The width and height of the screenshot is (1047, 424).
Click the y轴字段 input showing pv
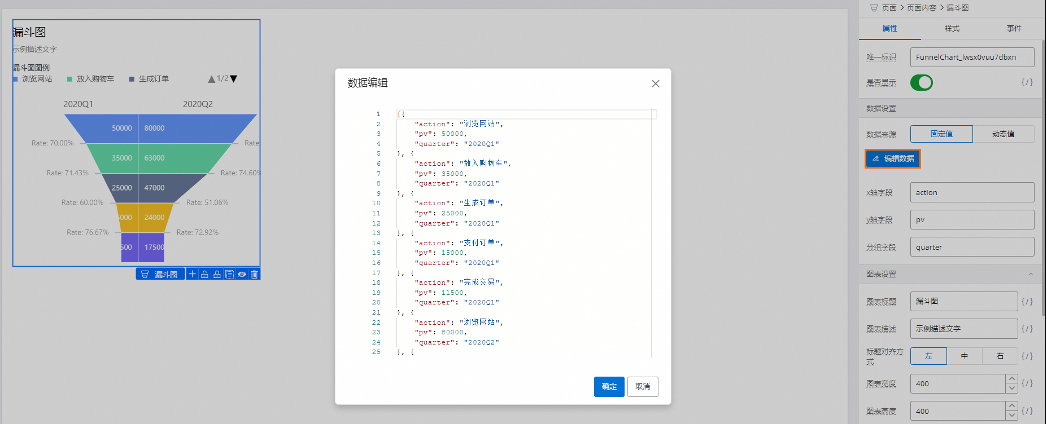coord(972,220)
